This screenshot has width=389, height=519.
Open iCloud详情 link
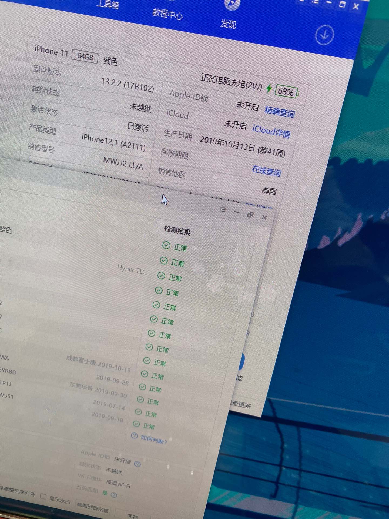coord(271,131)
